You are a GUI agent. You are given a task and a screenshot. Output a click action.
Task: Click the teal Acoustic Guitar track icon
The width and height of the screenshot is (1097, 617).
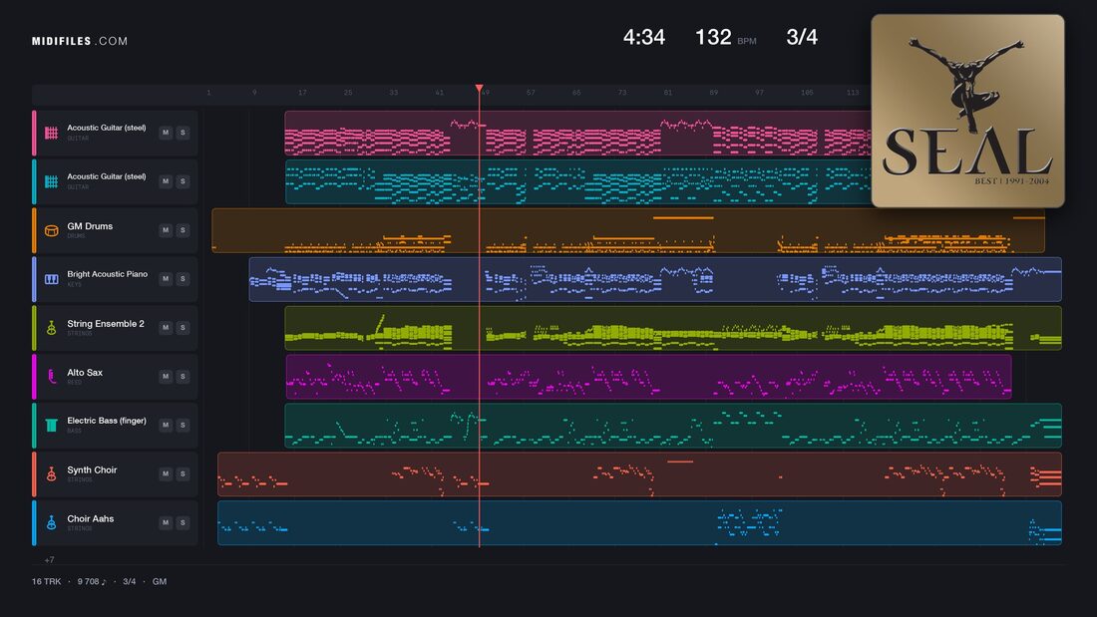[51, 181]
